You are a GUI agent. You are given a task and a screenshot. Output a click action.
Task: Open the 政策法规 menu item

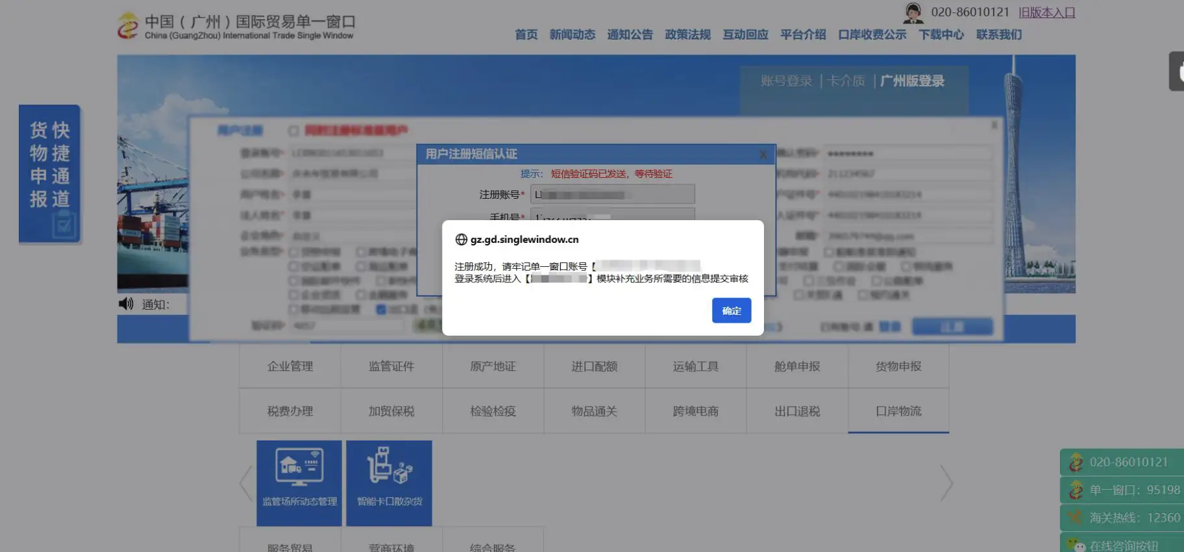687,34
